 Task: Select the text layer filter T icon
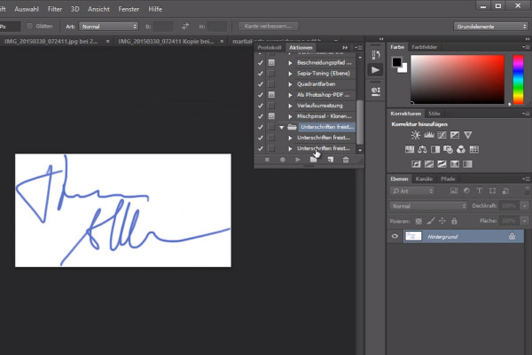[x=479, y=191]
